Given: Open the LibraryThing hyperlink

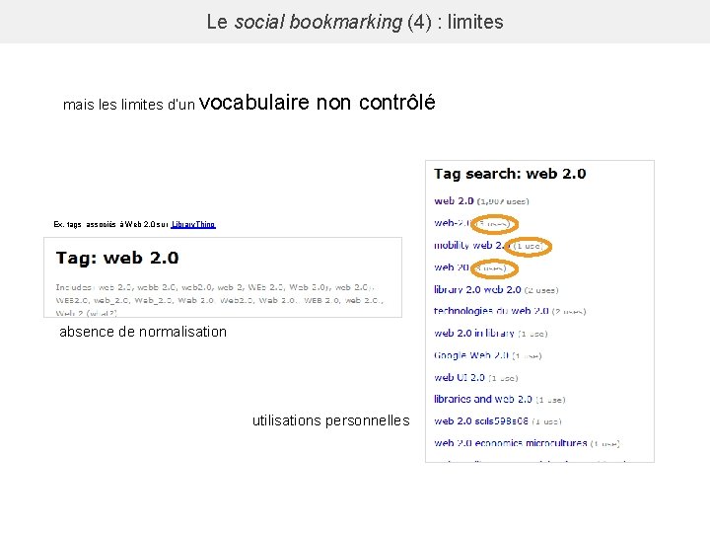Looking at the screenshot, I should click(193, 224).
